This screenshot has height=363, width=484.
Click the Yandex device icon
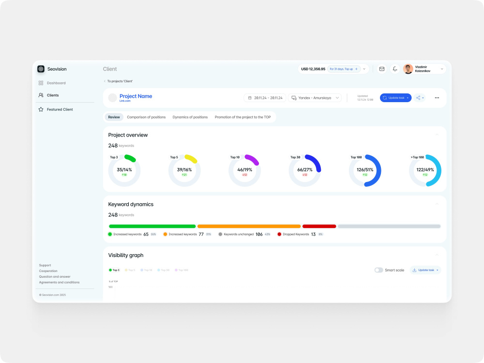[294, 98]
